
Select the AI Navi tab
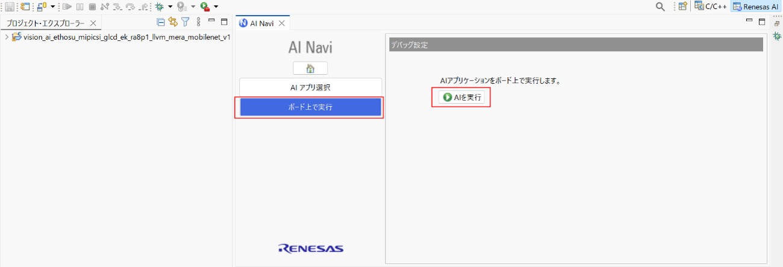click(x=261, y=23)
